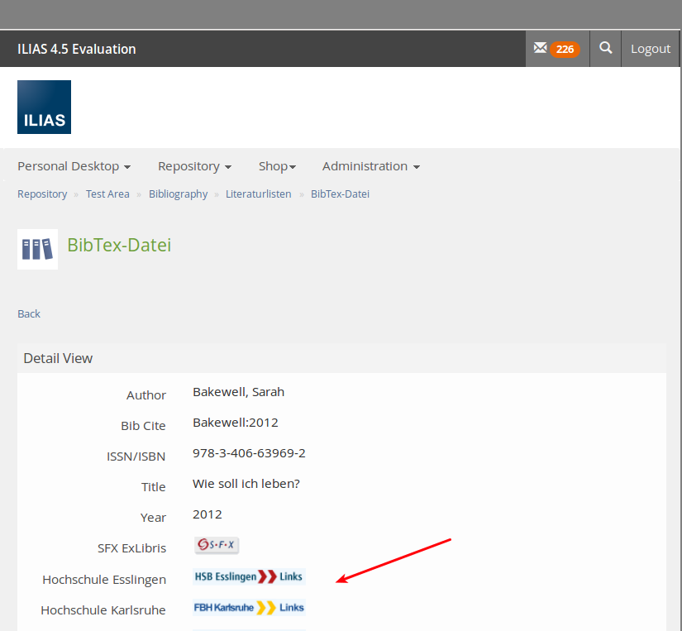Click the orange 226 unread badge

(565, 50)
